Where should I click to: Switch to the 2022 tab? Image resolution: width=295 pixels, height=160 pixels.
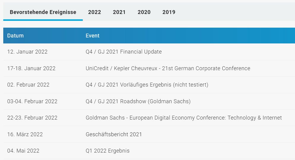tap(94, 12)
